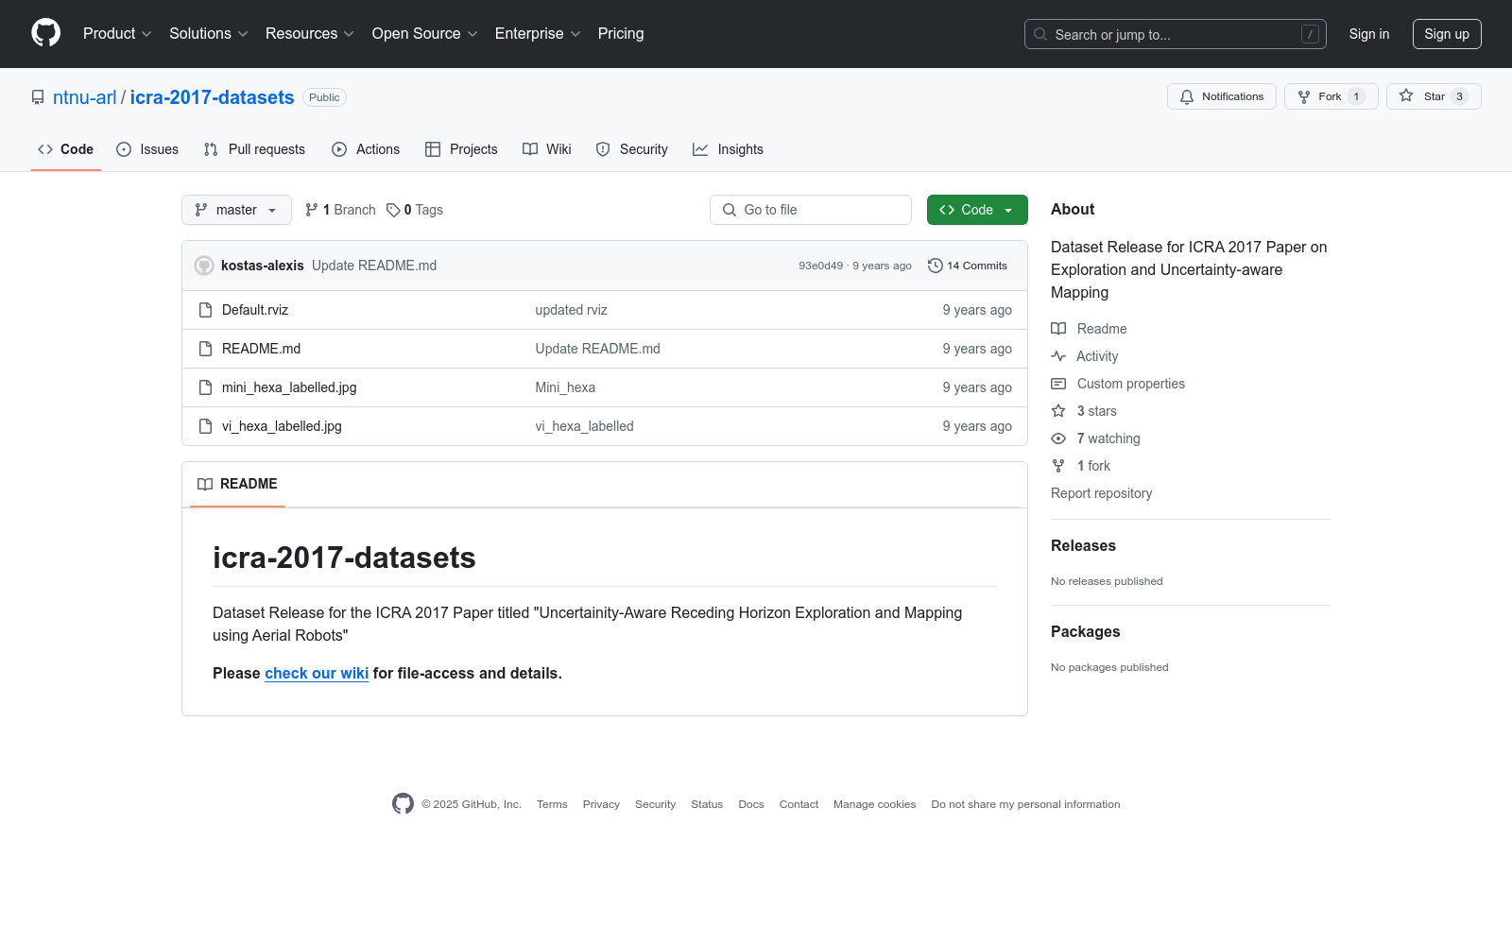Switch to the Security tab
The width and height of the screenshot is (1512, 945).
pos(632,149)
